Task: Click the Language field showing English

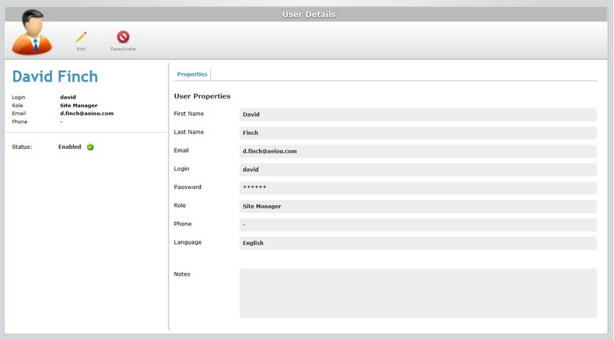Action: coord(418,243)
